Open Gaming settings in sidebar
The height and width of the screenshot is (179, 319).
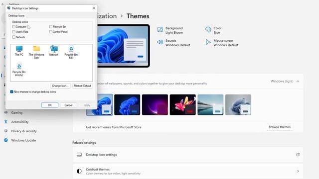click(16, 112)
